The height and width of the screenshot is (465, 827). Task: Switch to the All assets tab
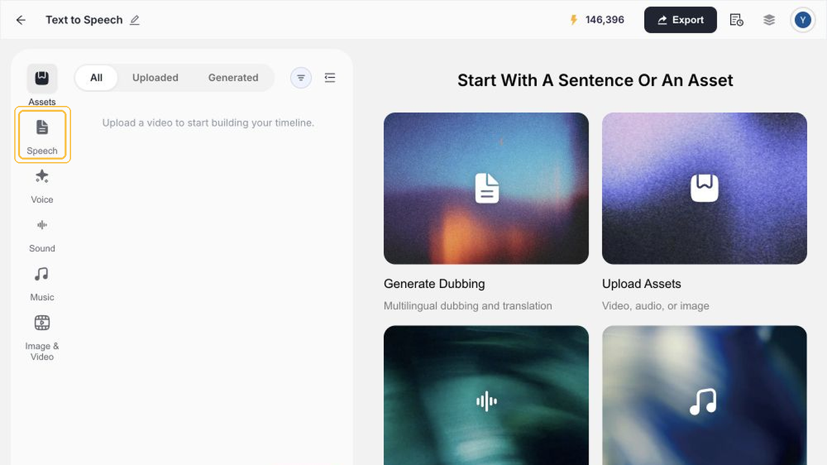pyautogui.click(x=96, y=77)
